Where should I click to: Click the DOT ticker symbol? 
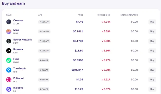coord(15,82)
